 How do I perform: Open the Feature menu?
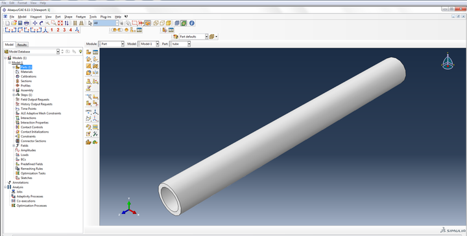(x=80, y=17)
